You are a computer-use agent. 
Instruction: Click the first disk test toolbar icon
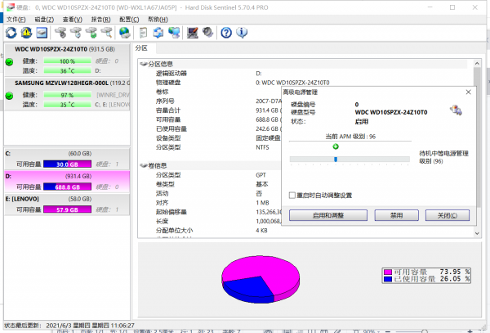(60, 33)
